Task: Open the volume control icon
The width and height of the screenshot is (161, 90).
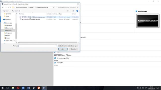Action: pyautogui.click(x=143, y=88)
